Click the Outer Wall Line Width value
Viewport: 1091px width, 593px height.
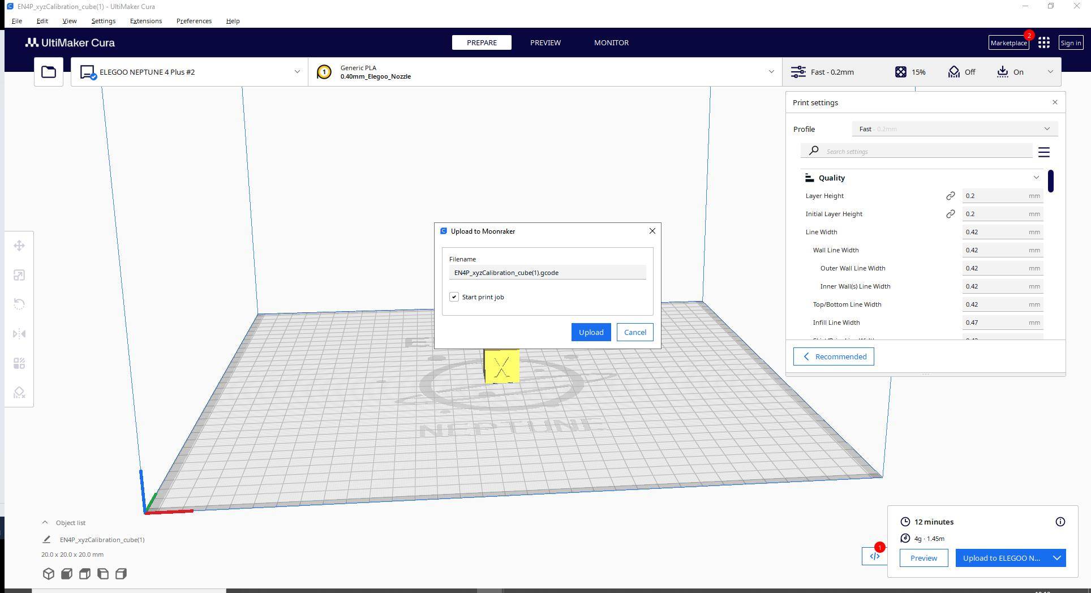pos(1003,268)
